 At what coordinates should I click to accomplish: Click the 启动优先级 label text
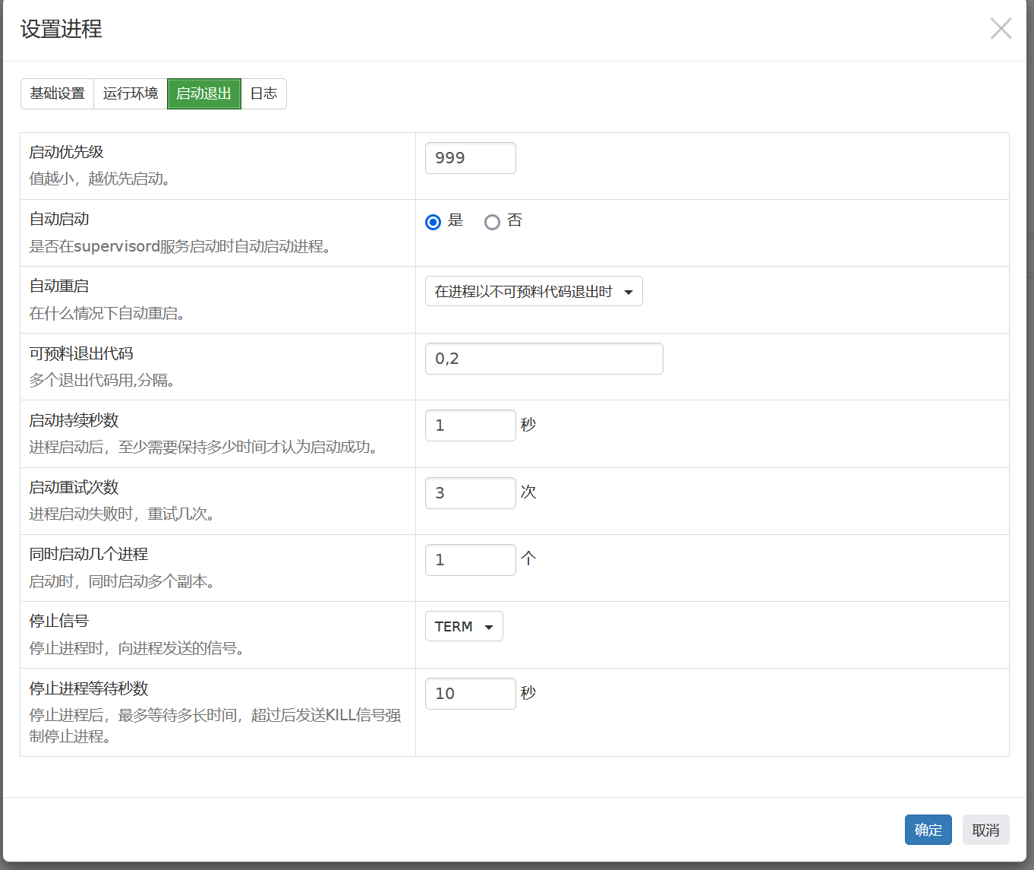[66, 152]
